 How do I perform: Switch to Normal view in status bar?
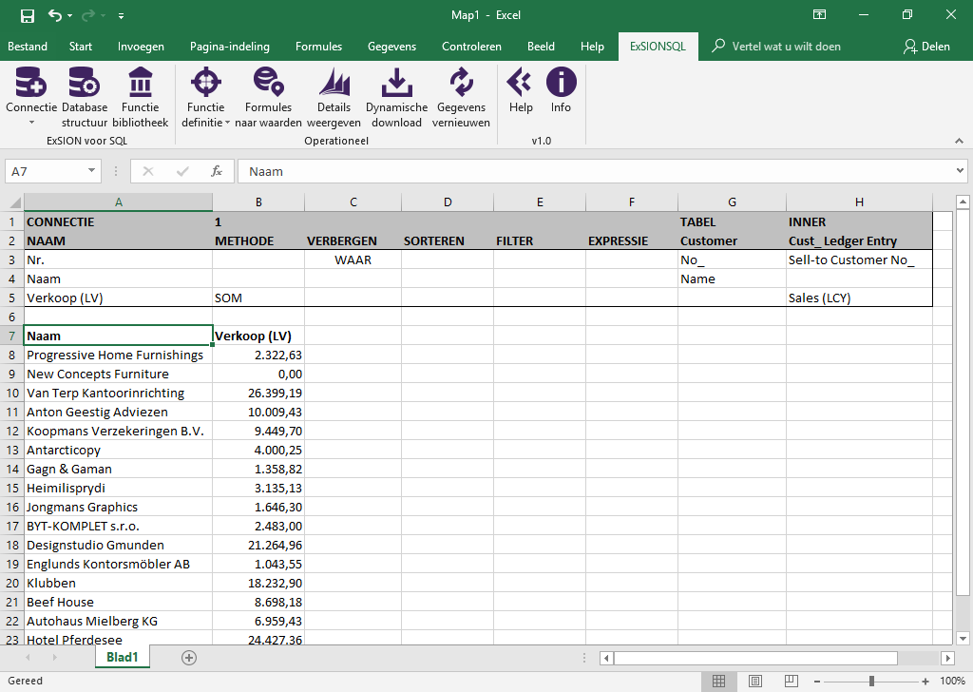click(718, 681)
